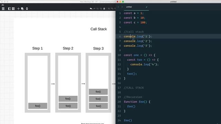Click the lock icon in mockup toolbar
The image size is (221, 124).
(104, 9)
